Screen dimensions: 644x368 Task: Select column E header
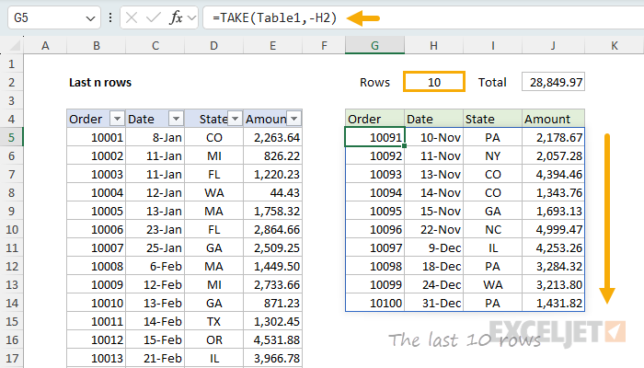[272, 46]
